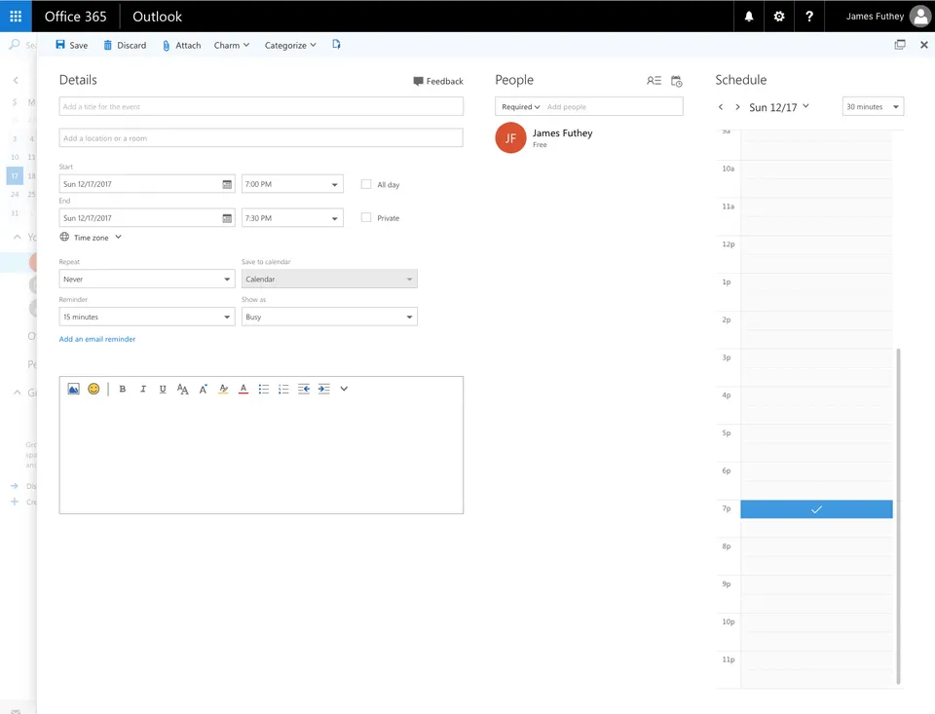Open the Office 365 app launcher
This screenshot has height=714, width=935.
pos(16,17)
